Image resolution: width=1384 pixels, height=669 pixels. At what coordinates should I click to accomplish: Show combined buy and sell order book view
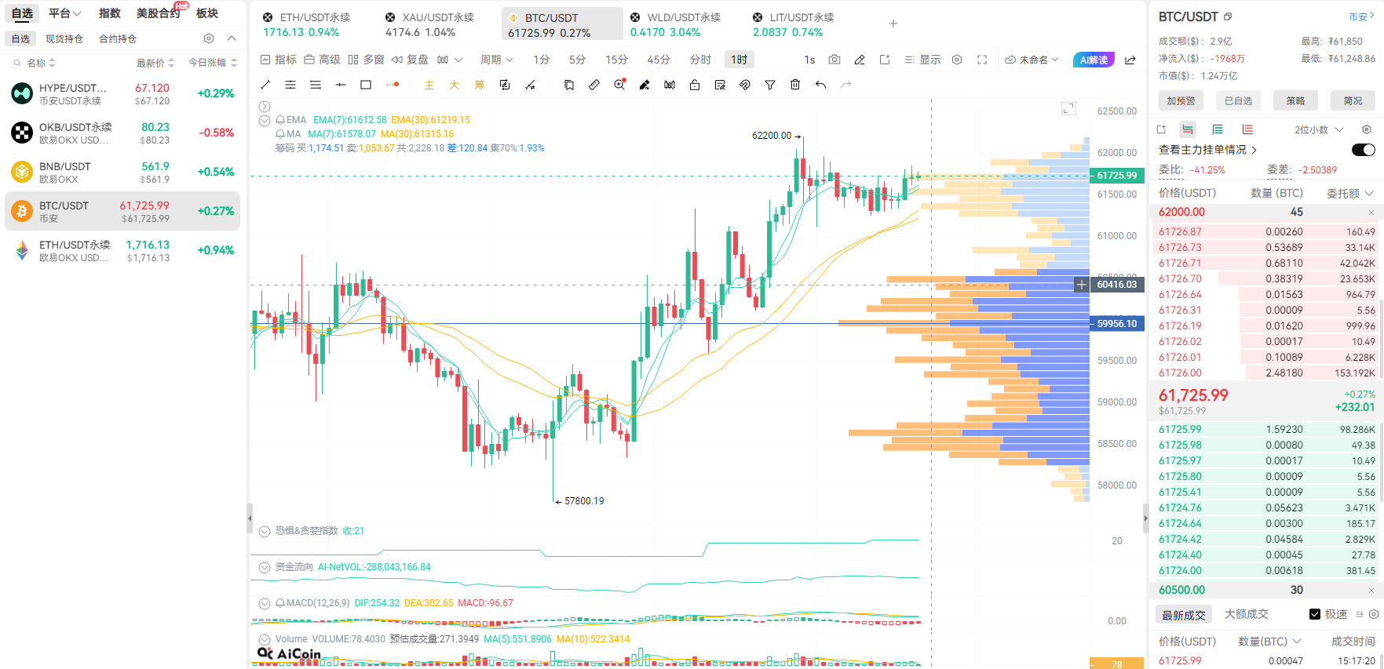tap(1188, 129)
